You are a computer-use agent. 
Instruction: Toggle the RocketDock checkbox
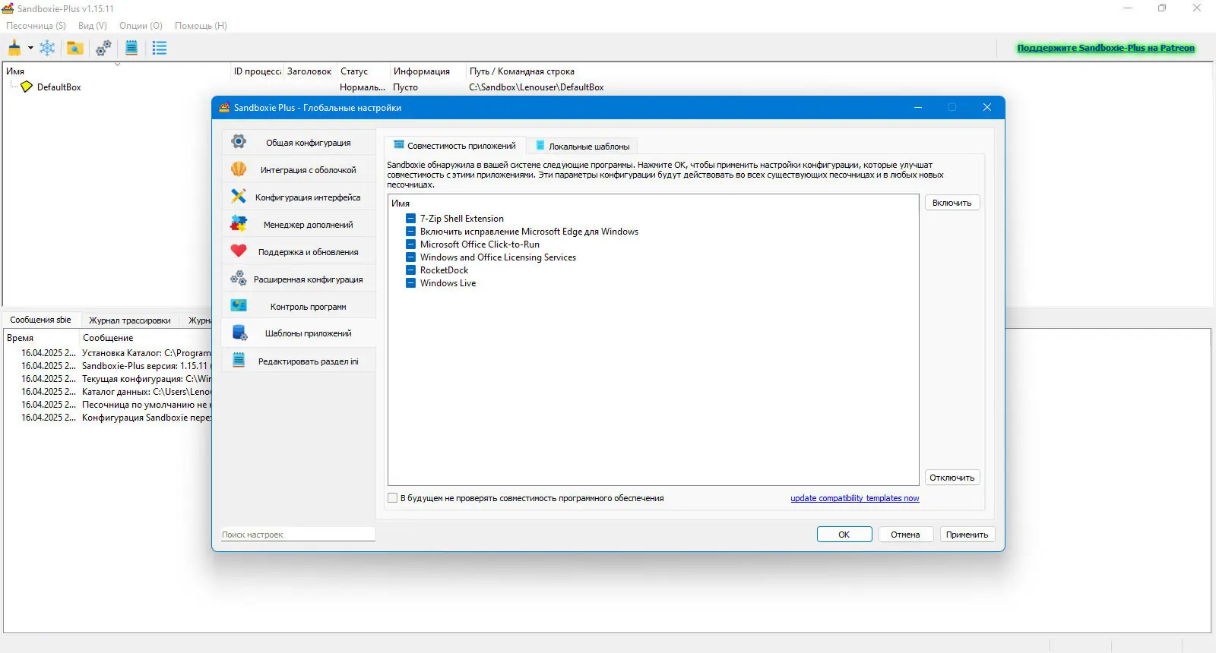[x=410, y=270]
